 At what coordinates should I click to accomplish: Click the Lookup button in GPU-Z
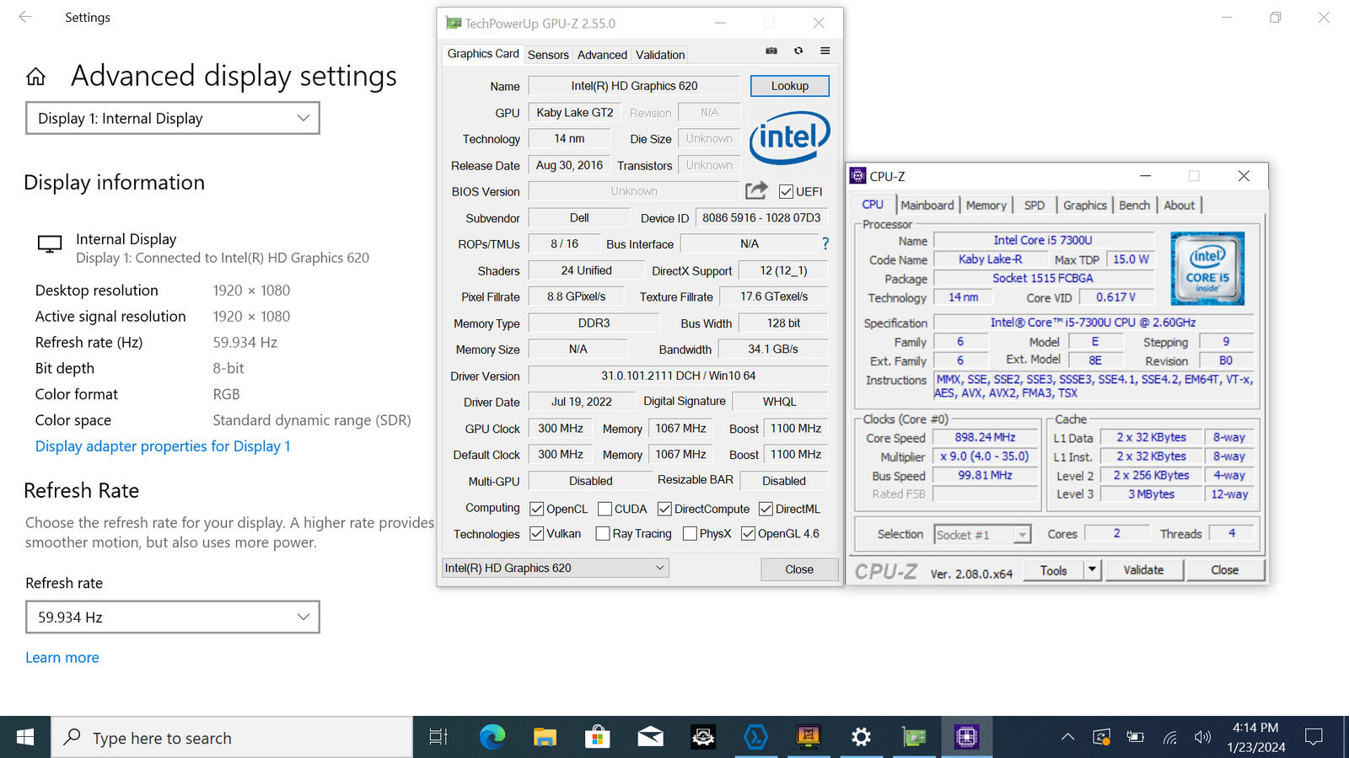coord(789,86)
